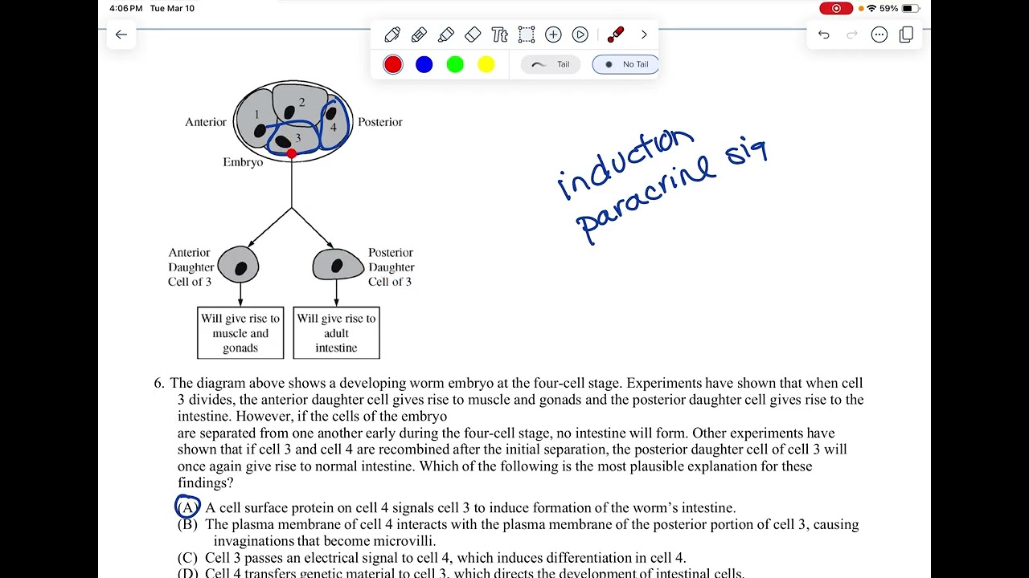Select the text tool
The image size is (1029, 578).
tap(499, 35)
